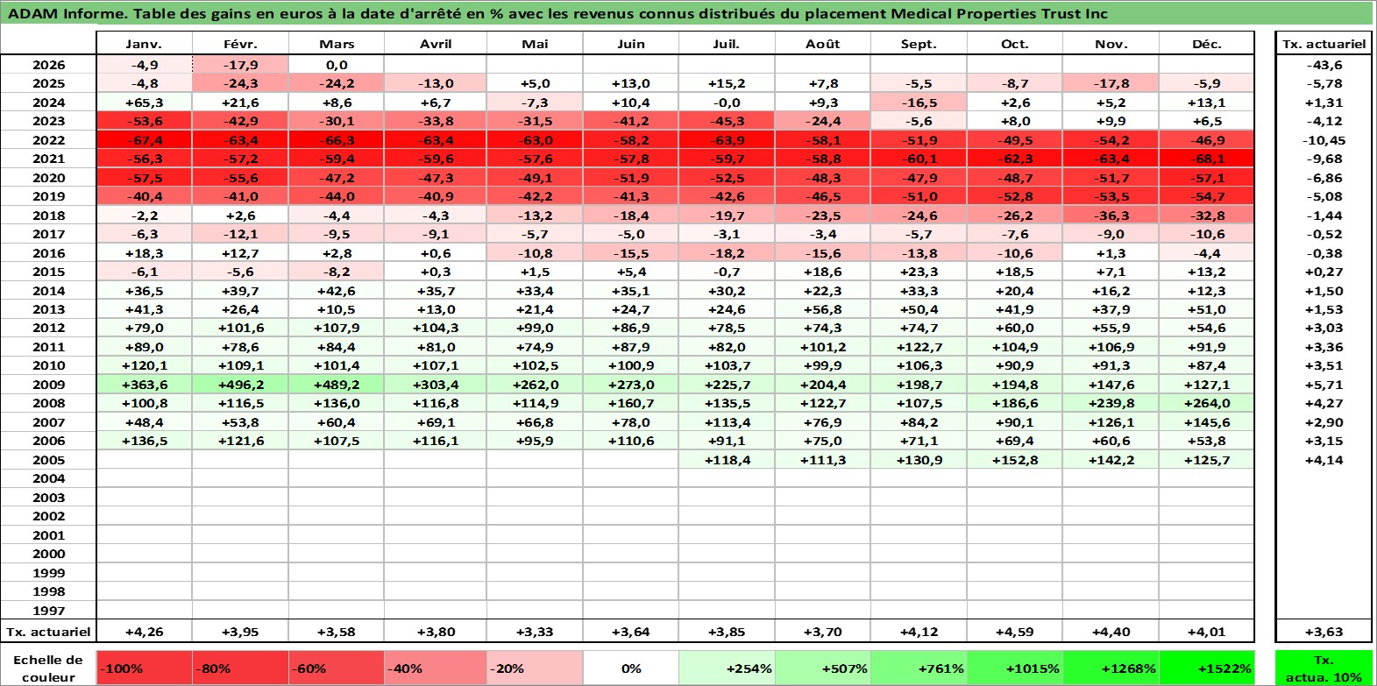The height and width of the screenshot is (686, 1377).
Task: Select the 2008 Déc. value +264,0
Action: coord(1207,403)
